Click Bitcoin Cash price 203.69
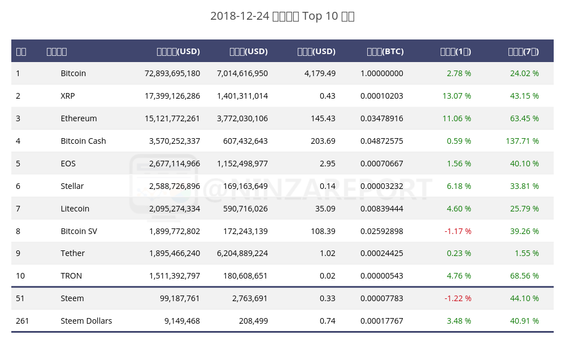Image resolution: width=565 pixels, height=344 pixels. point(323,141)
